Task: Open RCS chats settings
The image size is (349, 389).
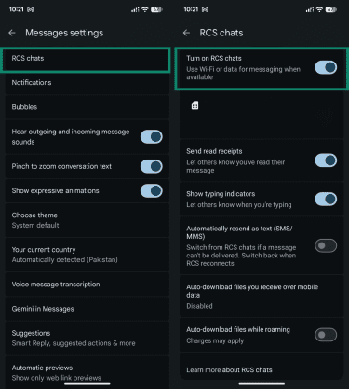Action: pos(86,59)
